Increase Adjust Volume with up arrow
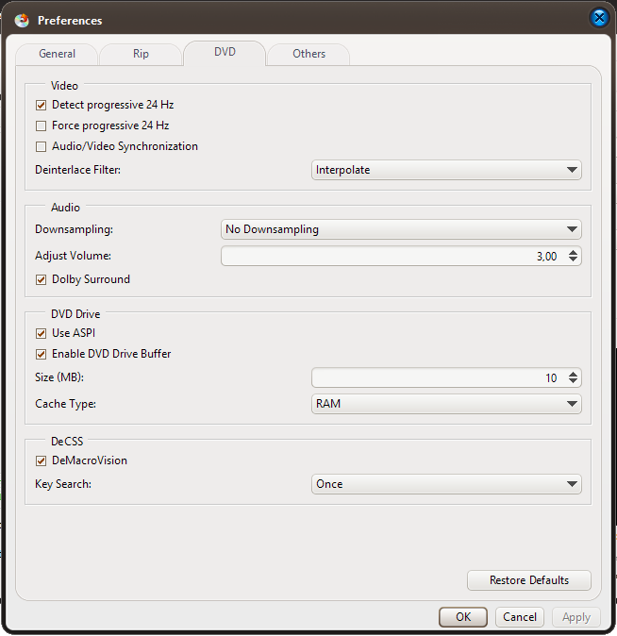The width and height of the screenshot is (617, 636). click(573, 252)
